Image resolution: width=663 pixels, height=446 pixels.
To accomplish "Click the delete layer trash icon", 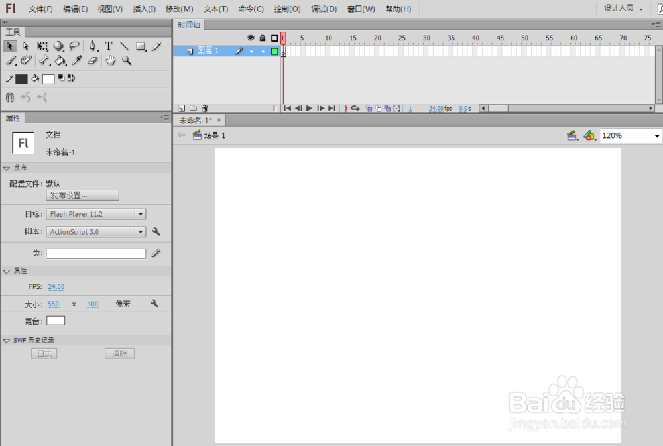I will point(205,109).
